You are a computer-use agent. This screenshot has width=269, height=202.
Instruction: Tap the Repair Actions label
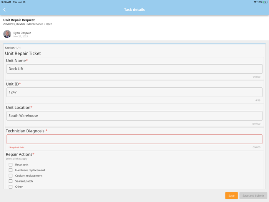tap(19, 154)
